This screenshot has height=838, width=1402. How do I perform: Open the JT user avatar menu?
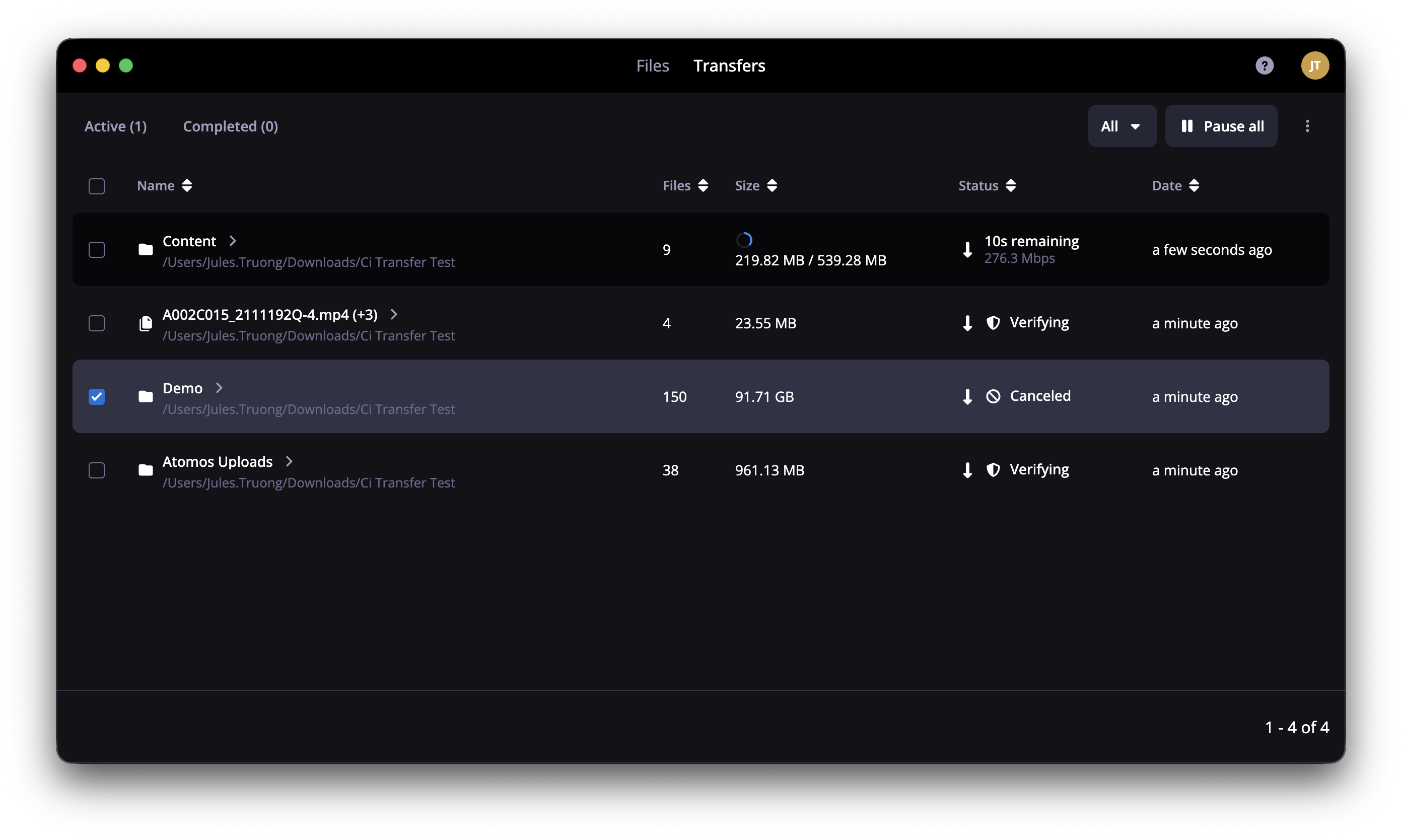[1314, 65]
